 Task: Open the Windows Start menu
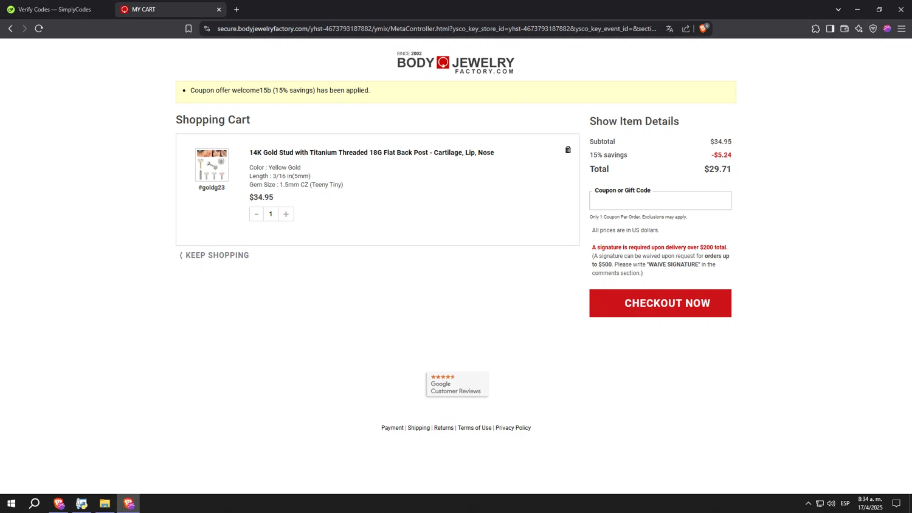point(11,503)
